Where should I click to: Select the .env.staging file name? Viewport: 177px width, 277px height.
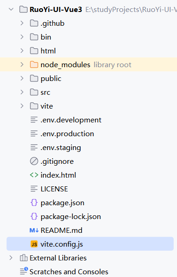61,148
